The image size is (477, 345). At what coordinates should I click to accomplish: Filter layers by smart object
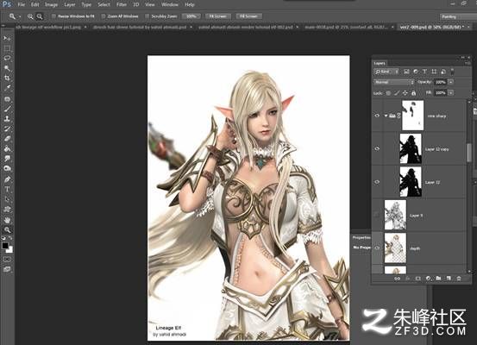[443, 72]
